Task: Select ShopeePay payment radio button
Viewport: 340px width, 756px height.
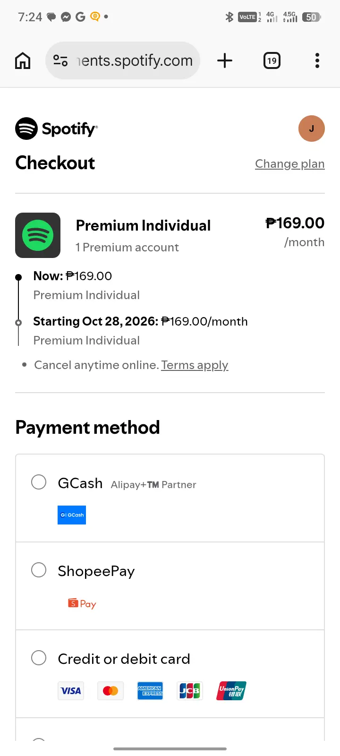Action: 39,570
